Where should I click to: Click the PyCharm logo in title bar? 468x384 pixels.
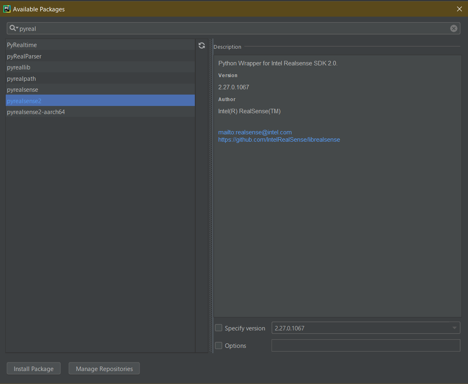[x=7, y=9]
